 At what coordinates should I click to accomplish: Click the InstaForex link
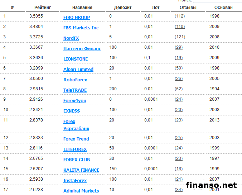75,180
